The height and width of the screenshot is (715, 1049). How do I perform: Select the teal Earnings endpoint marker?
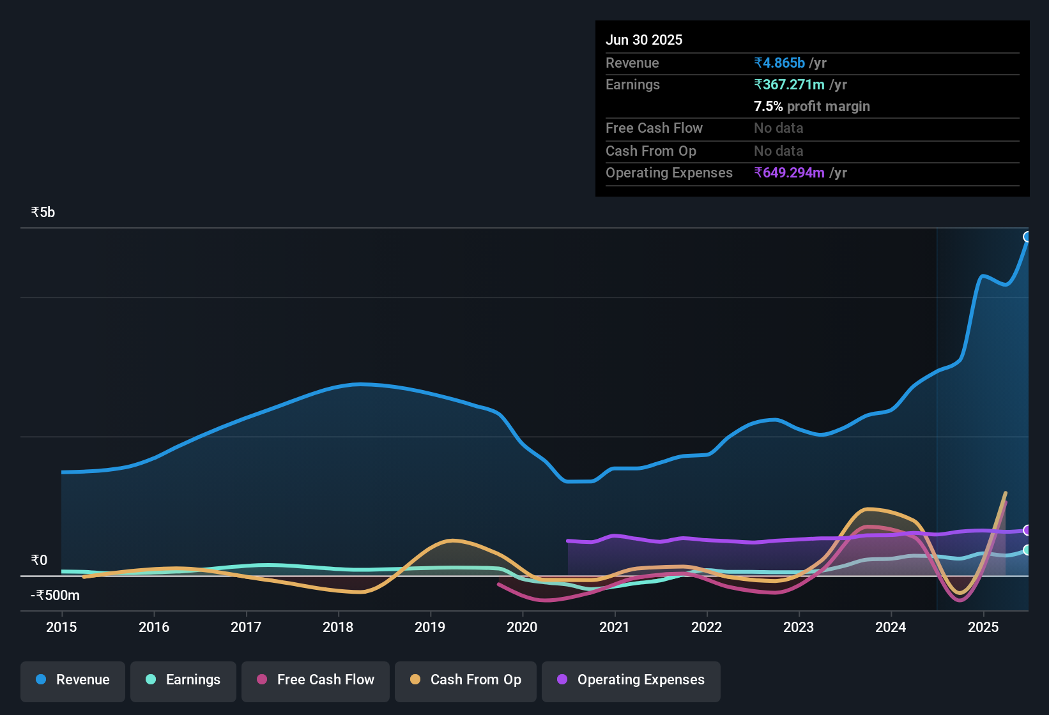click(1027, 550)
